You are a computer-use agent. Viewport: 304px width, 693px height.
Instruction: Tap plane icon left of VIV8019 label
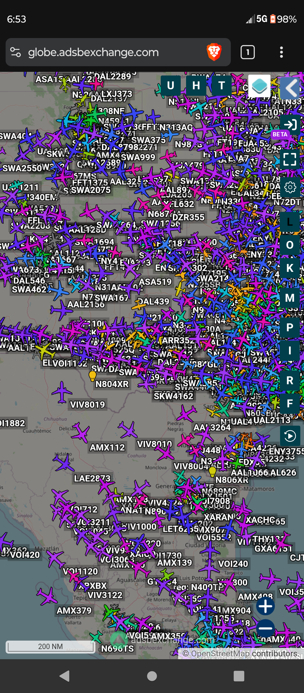(62, 392)
